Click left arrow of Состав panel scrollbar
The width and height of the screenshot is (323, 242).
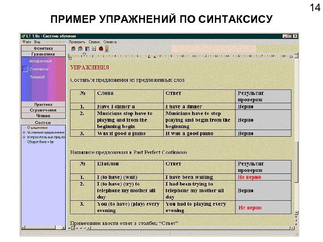pyautogui.click(x=23, y=227)
